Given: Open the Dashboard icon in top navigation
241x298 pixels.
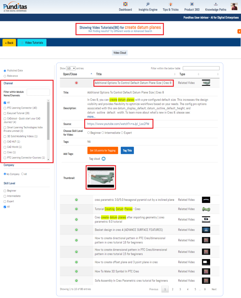Looking at the screenshot, I should pyautogui.click(x=125, y=4).
